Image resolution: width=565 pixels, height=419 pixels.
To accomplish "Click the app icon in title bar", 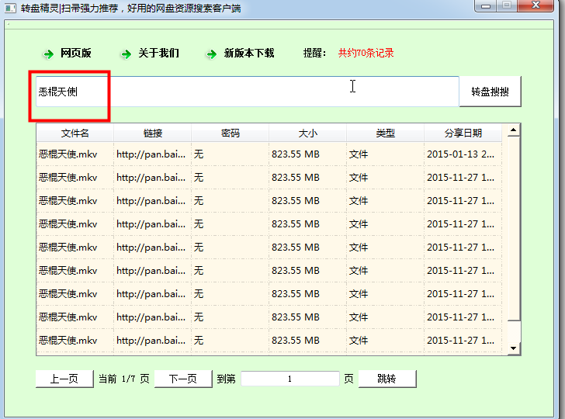I will click(x=9, y=8).
